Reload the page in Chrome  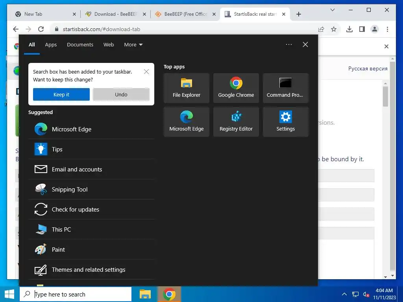pyautogui.click(x=41, y=29)
